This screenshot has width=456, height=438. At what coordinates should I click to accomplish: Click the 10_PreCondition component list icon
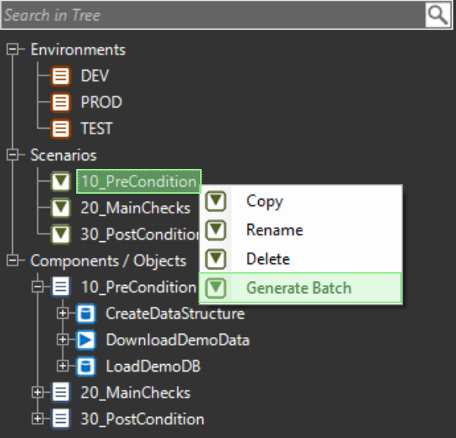tap(61, 287)
